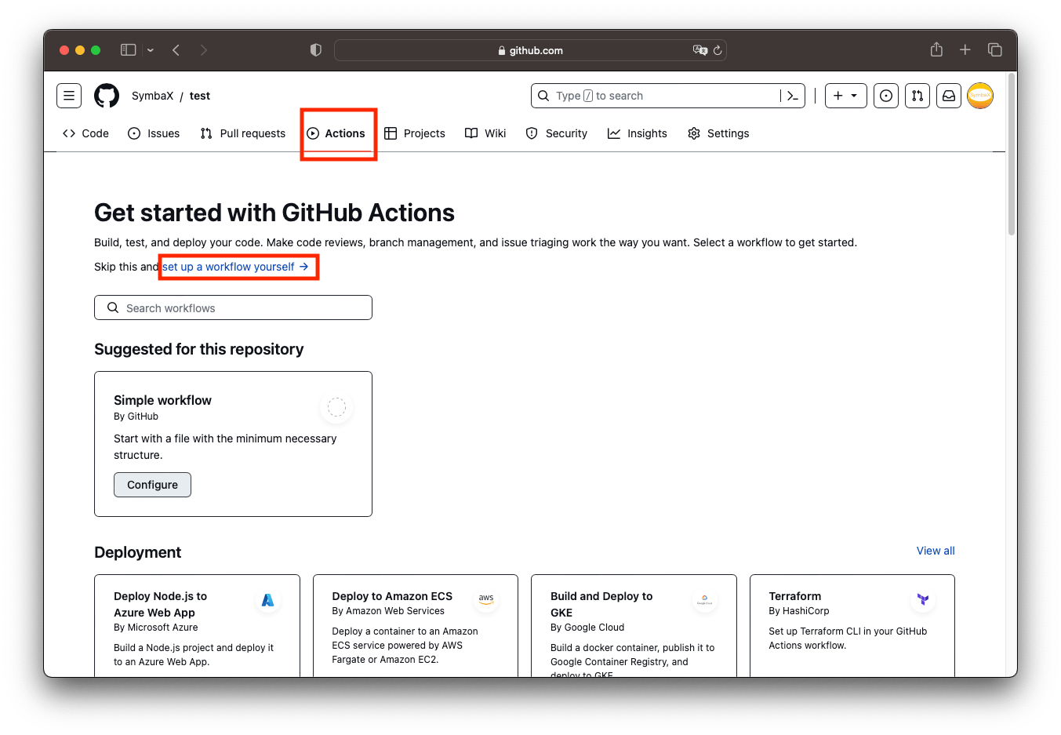Click the Safari share button
The height and width of the screenshot is (735, 1061).
coord(936,49)
